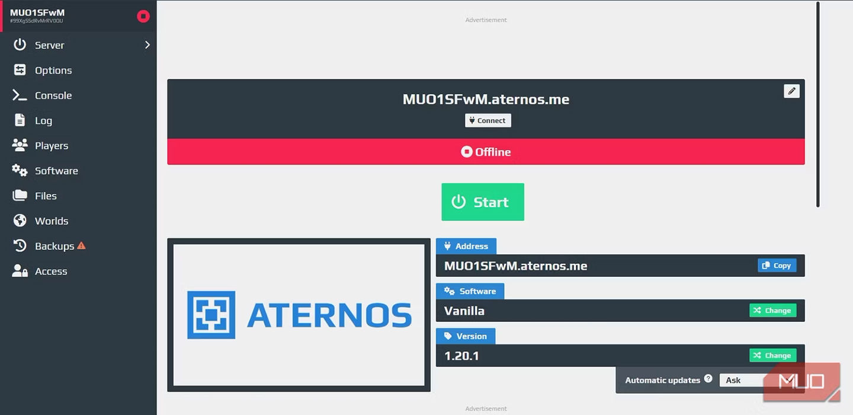The width and height of the screenshot is (853, 415).
Task: Click the Backups warning triangle icon
Action: (82, 245)
